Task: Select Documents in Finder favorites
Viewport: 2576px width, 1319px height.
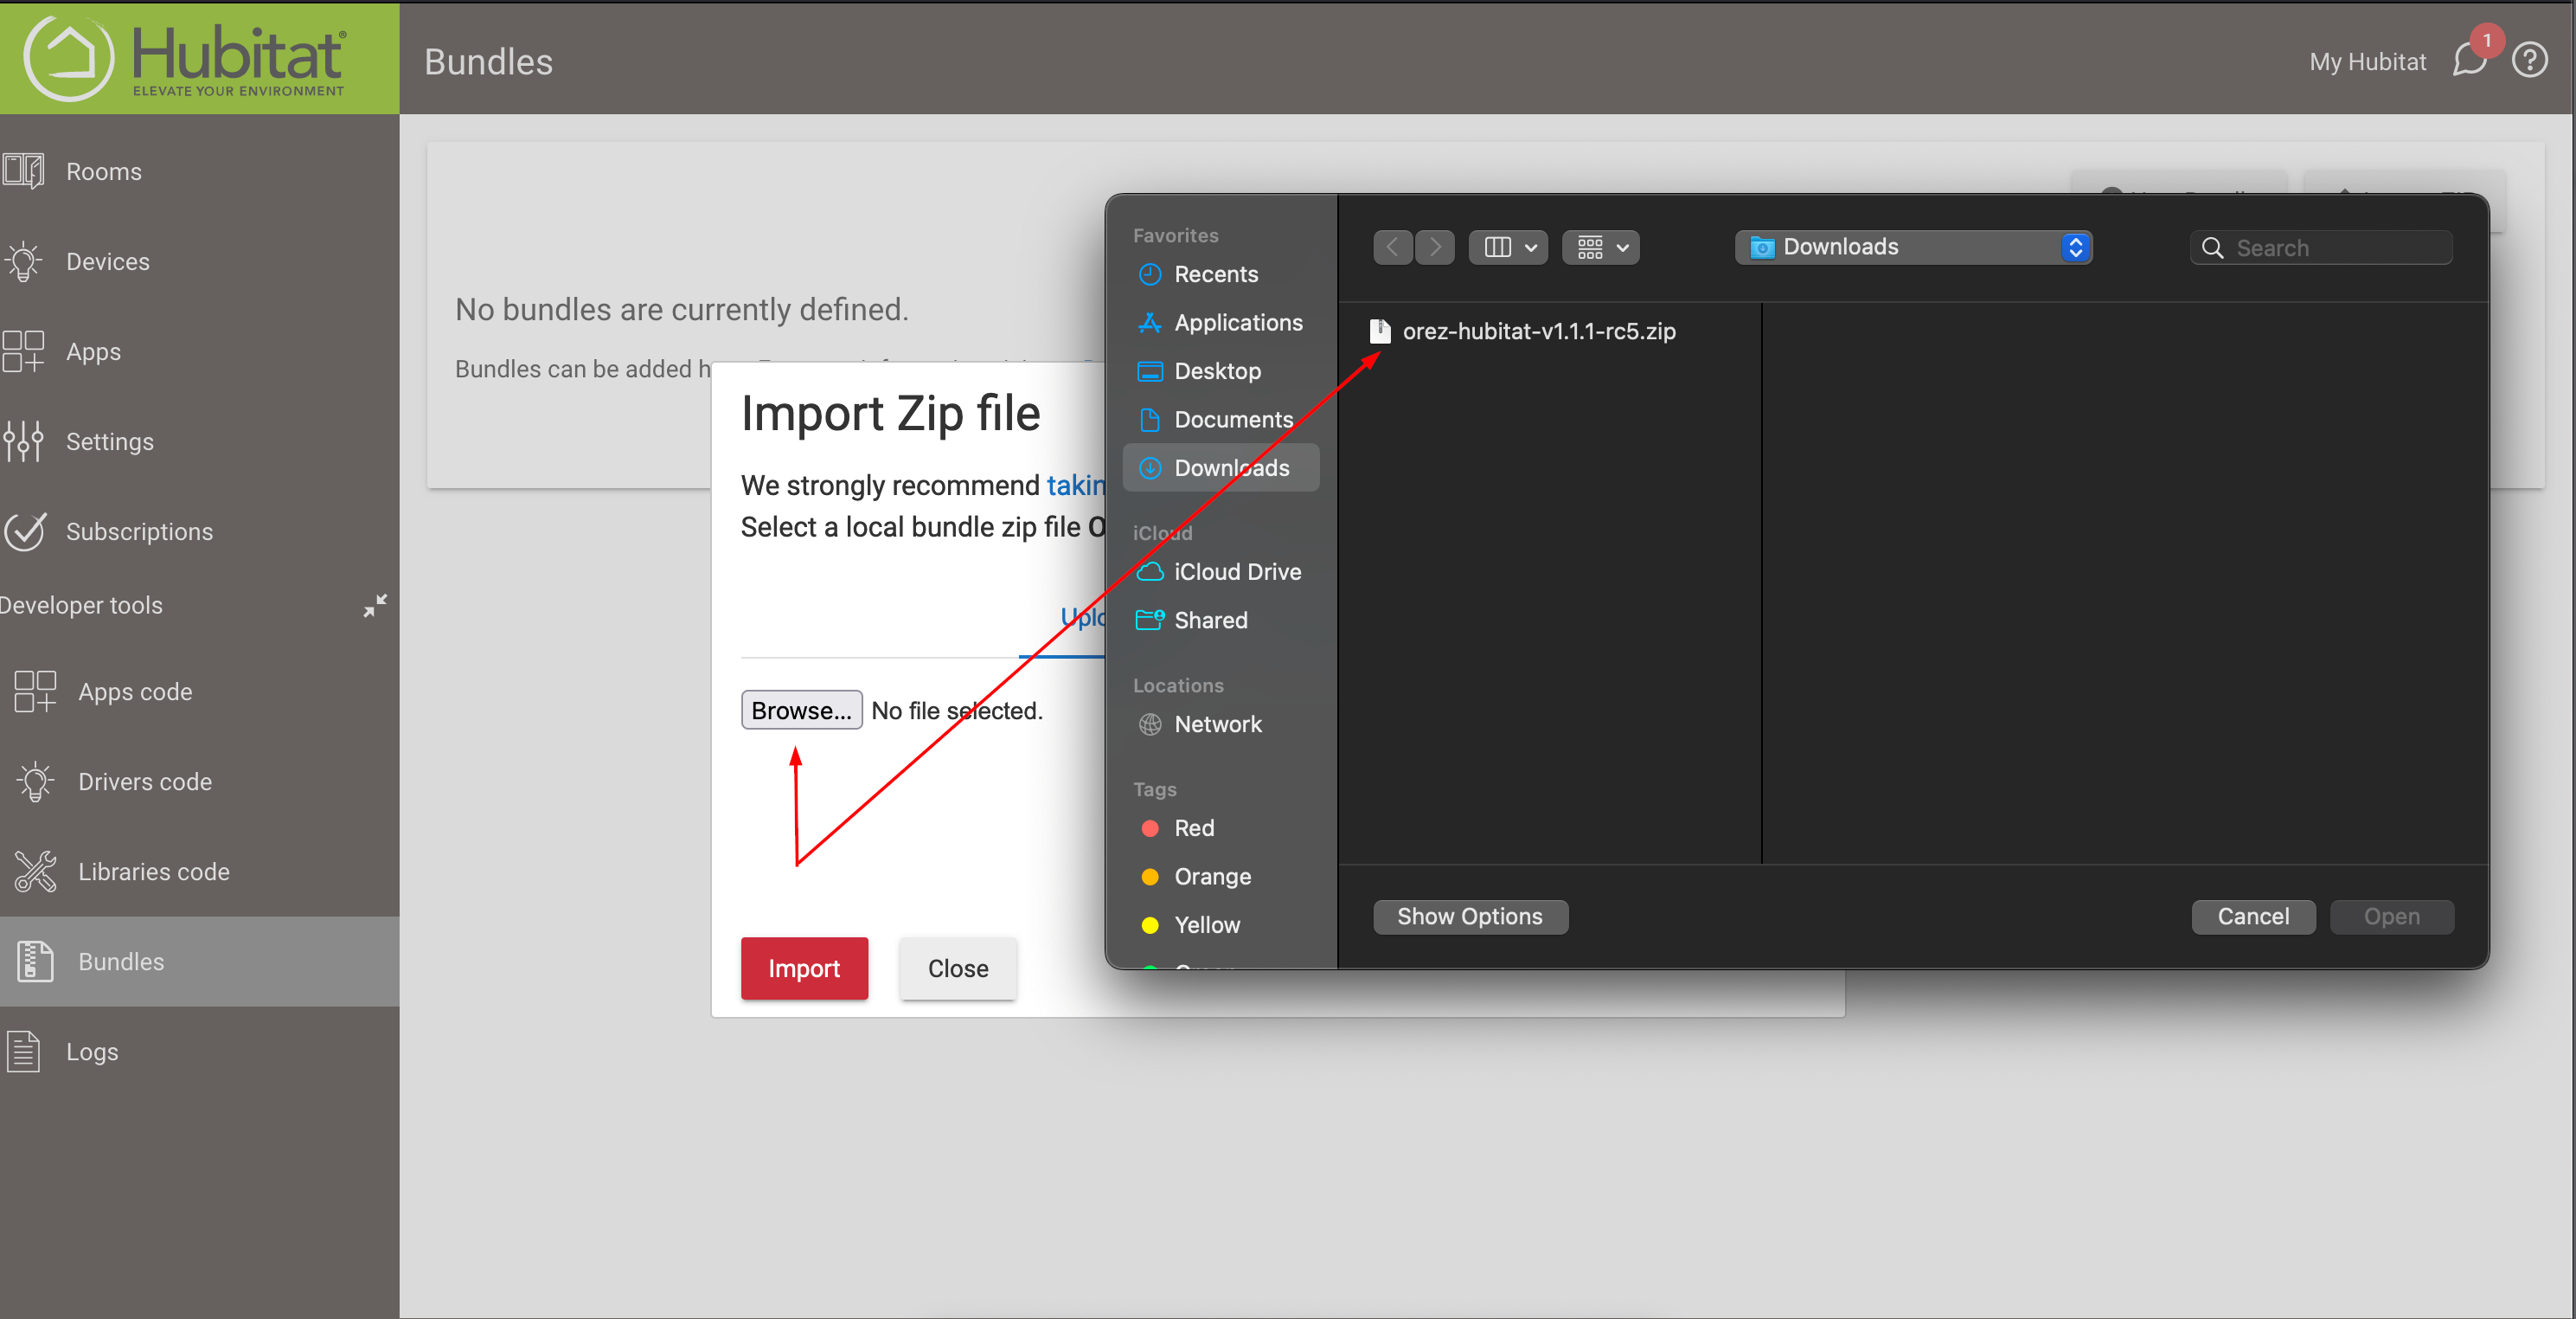Action: pos(1232,419)
